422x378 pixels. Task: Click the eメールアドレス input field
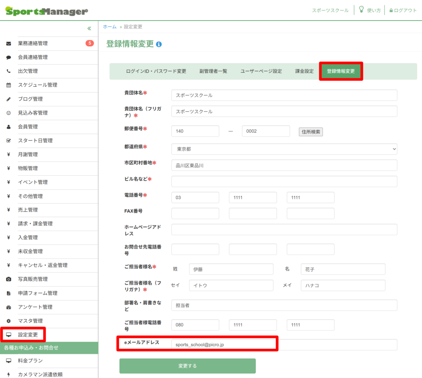tap(284, 344)
